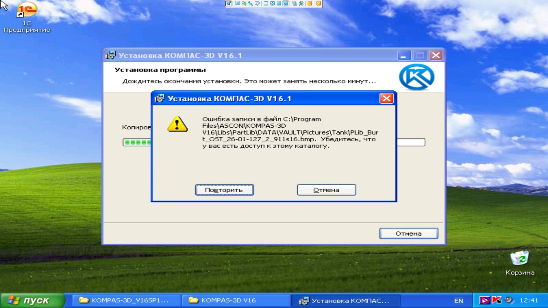Click the КОМПАС logo in the installer header
The height and width of the screenshot is (308, 548).
416,77
